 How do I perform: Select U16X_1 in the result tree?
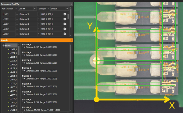(13, 49)
